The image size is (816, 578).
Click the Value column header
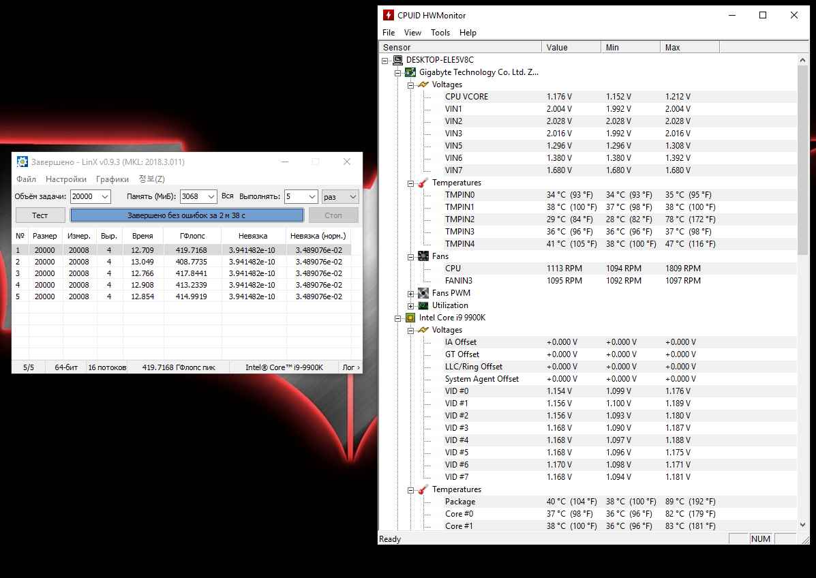point(571,47)
